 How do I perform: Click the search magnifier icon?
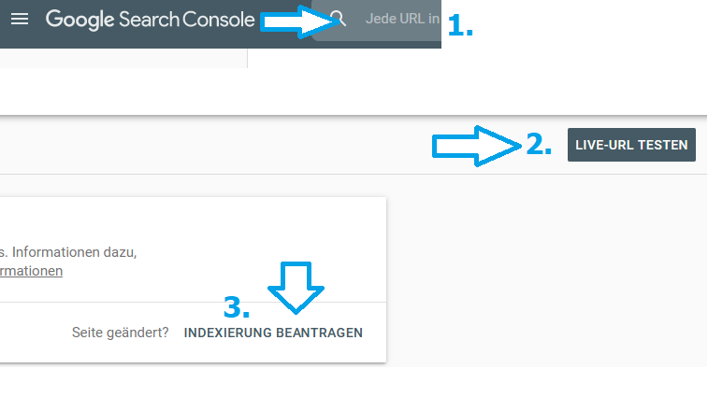coord(340,19)
